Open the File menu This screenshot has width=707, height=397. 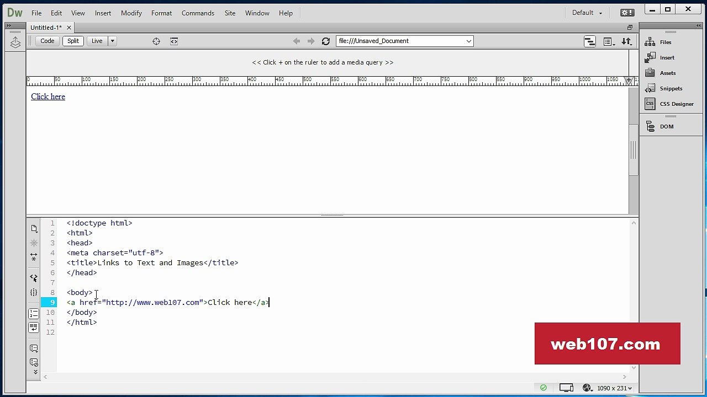[x=36, y=13]
